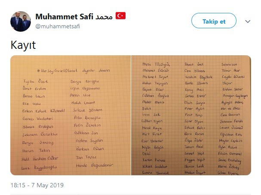The width and height of the screenshot is (261, 195).
Task: Click "Şehrazat" in the right photo's last column
Action: point(226,64)
